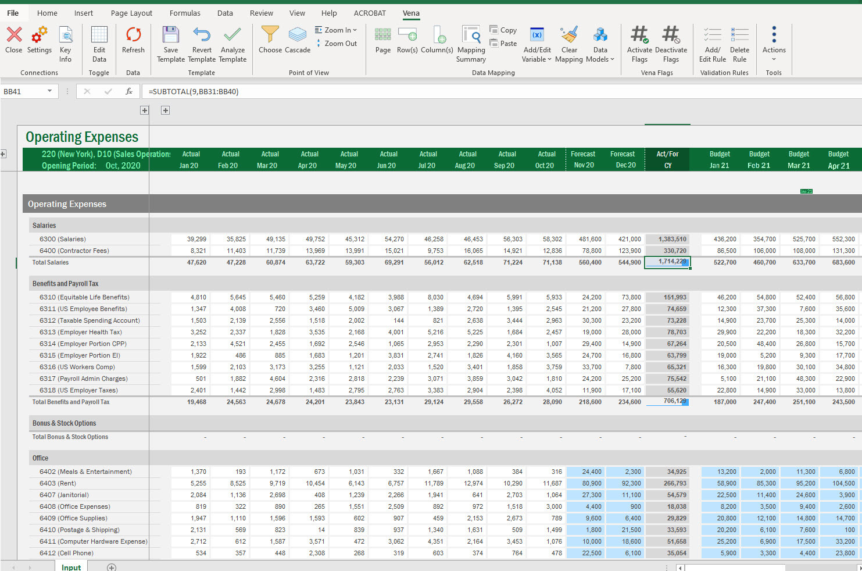Screen dimensions: 862x571
Task: Click the Refresh data icon
Action: coord(133,35)
